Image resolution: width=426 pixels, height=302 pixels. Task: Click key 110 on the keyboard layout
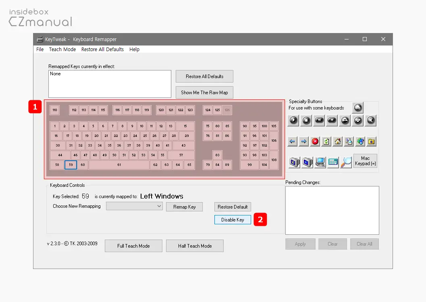(55, 110)
